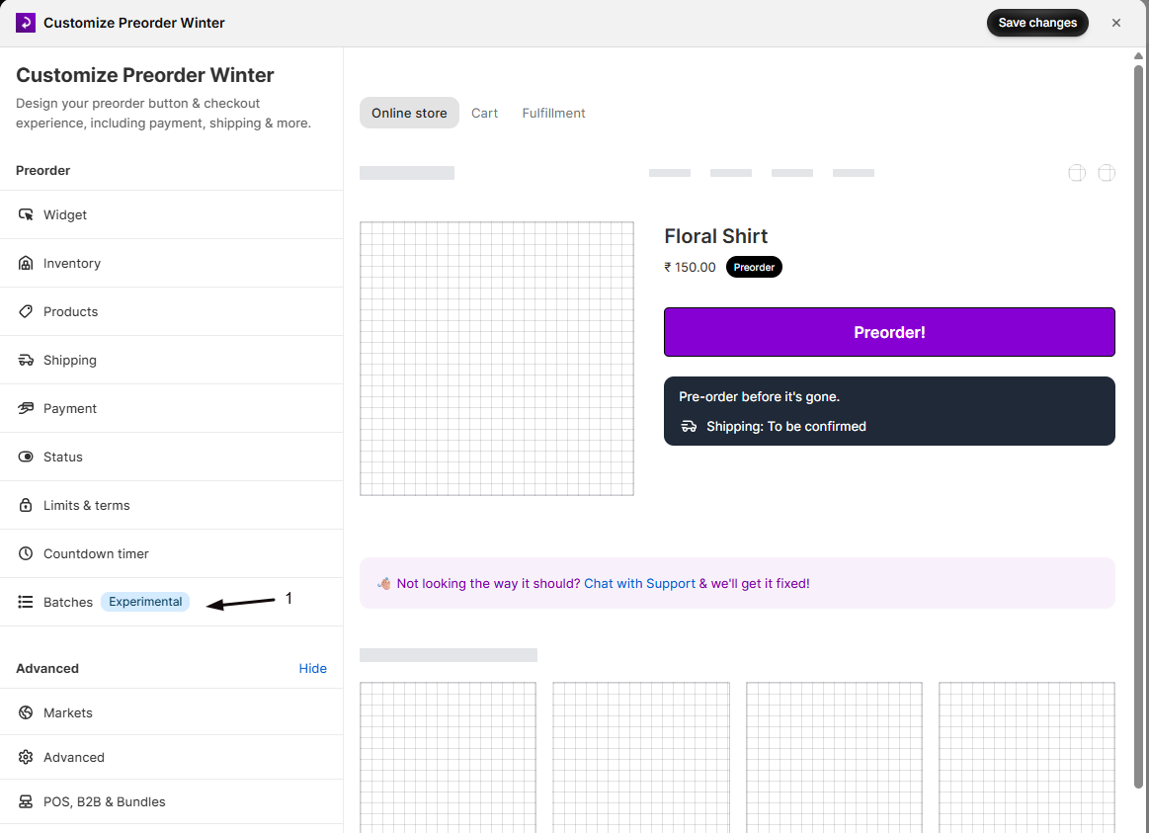Click the Inventory warehouse icon
Viewport: 1149px width, 833px height.
(x=26, y=263)
